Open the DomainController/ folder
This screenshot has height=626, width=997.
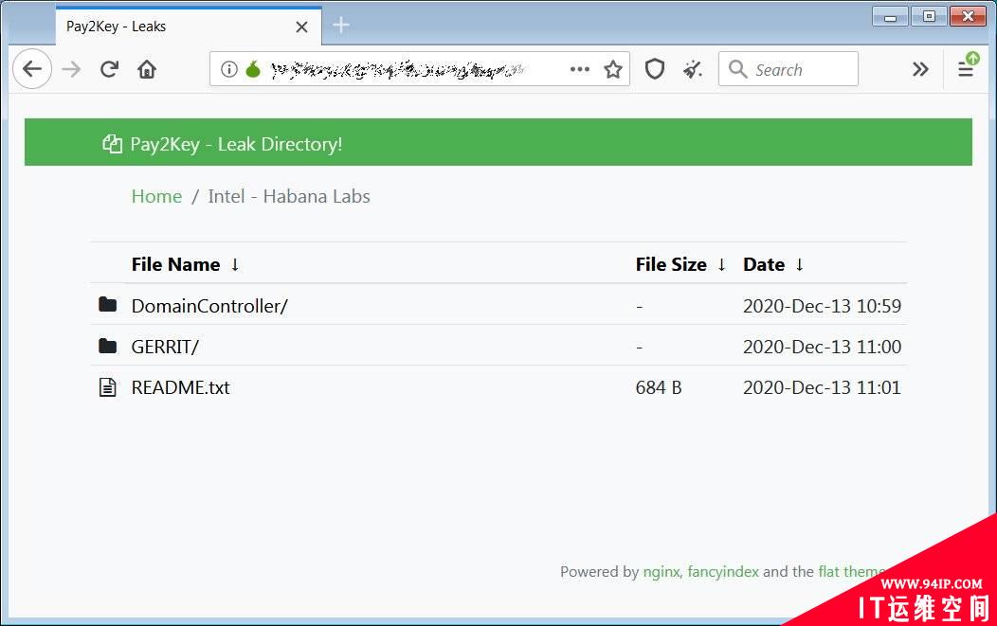tap(209, 306)
